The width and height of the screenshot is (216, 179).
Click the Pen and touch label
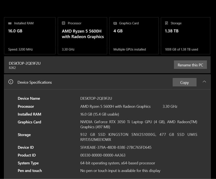tap(30, 171)
